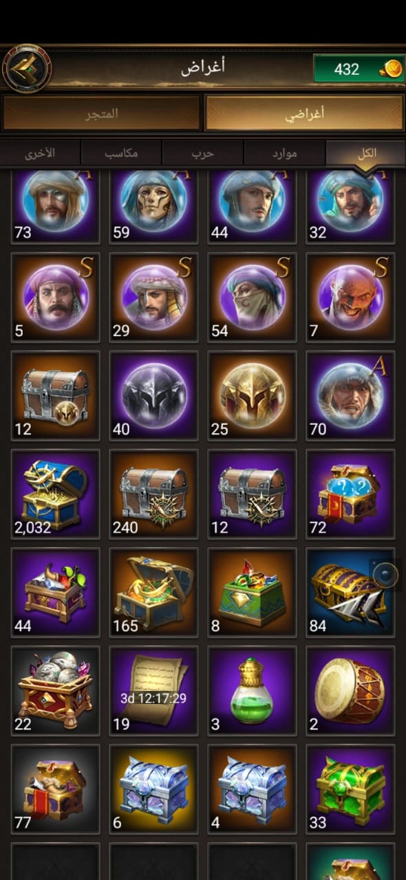Select the green gem box with 8

253,593
